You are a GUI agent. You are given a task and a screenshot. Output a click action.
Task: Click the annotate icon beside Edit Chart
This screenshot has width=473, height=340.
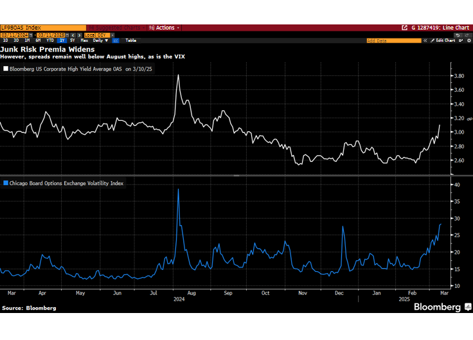[461, 40]
